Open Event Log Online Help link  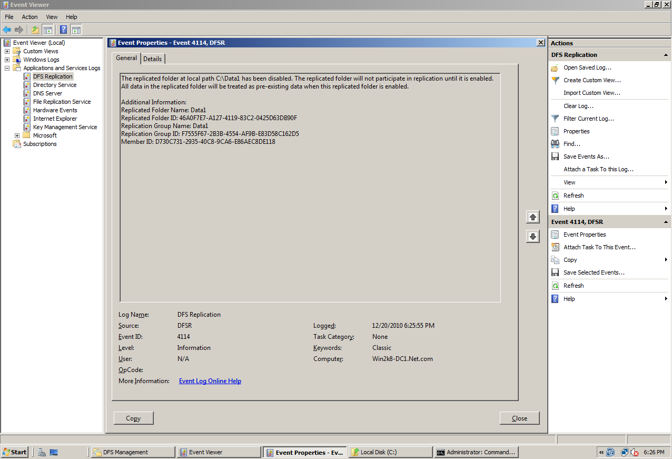pos(210,381)
